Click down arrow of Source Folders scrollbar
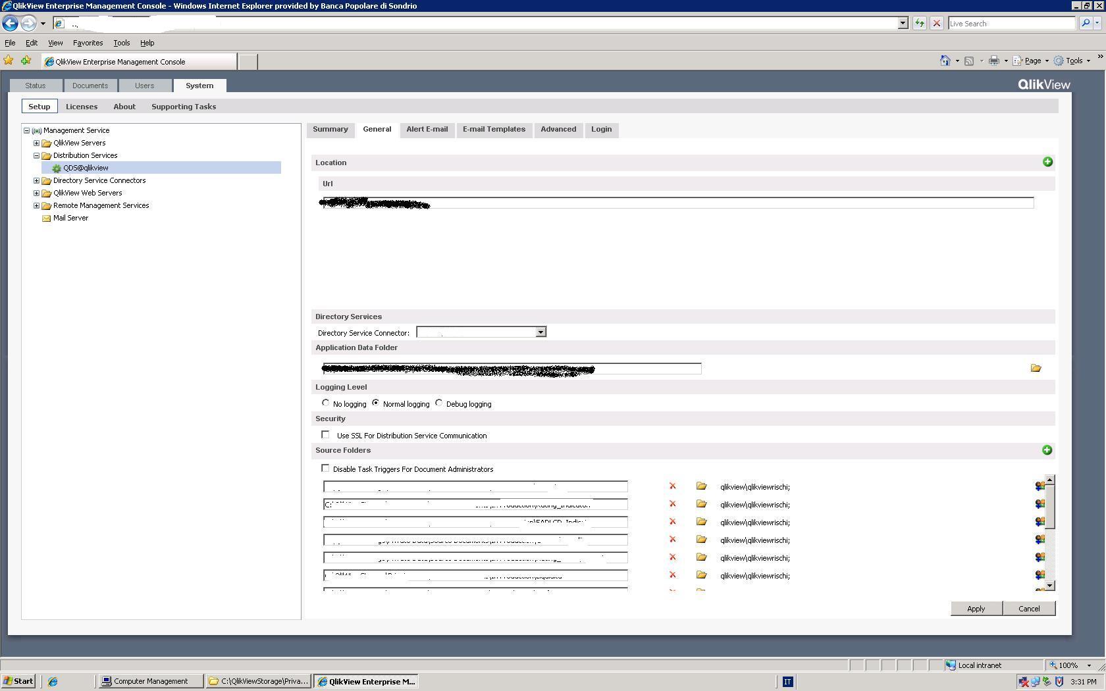Viewport: 1106px width, 691px height. 1050,585
